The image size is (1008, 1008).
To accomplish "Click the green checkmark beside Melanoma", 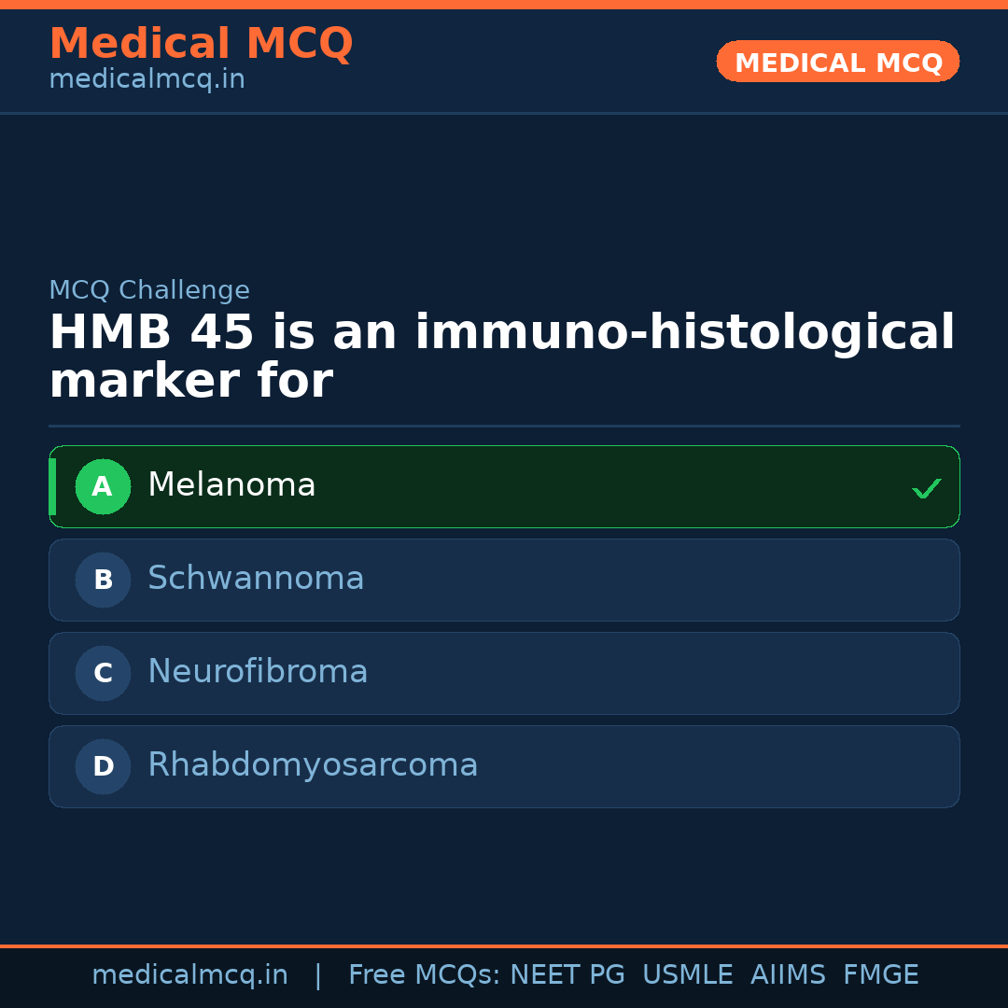I will [926, 488].
